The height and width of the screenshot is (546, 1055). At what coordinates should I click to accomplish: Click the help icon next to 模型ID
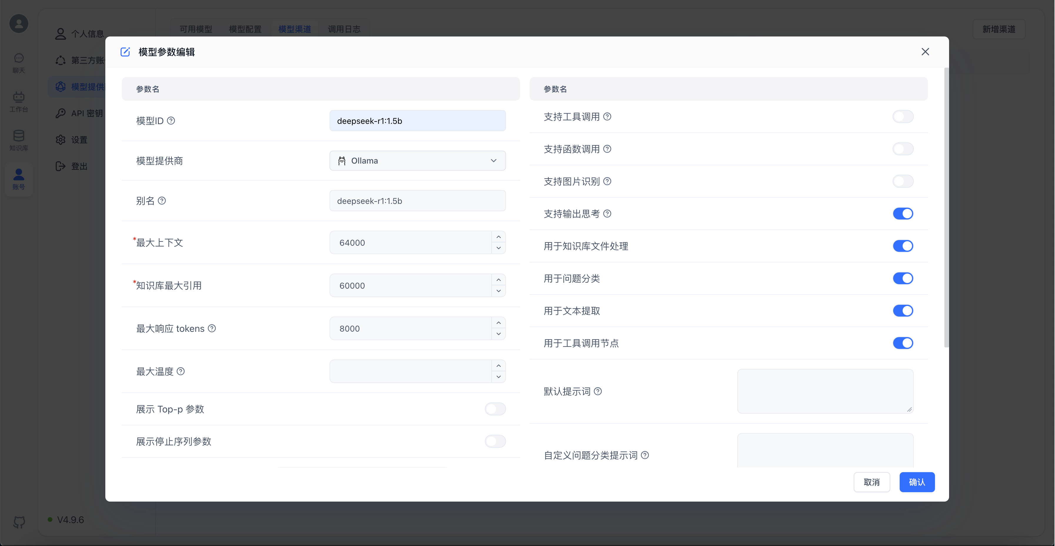click(171, 120)
